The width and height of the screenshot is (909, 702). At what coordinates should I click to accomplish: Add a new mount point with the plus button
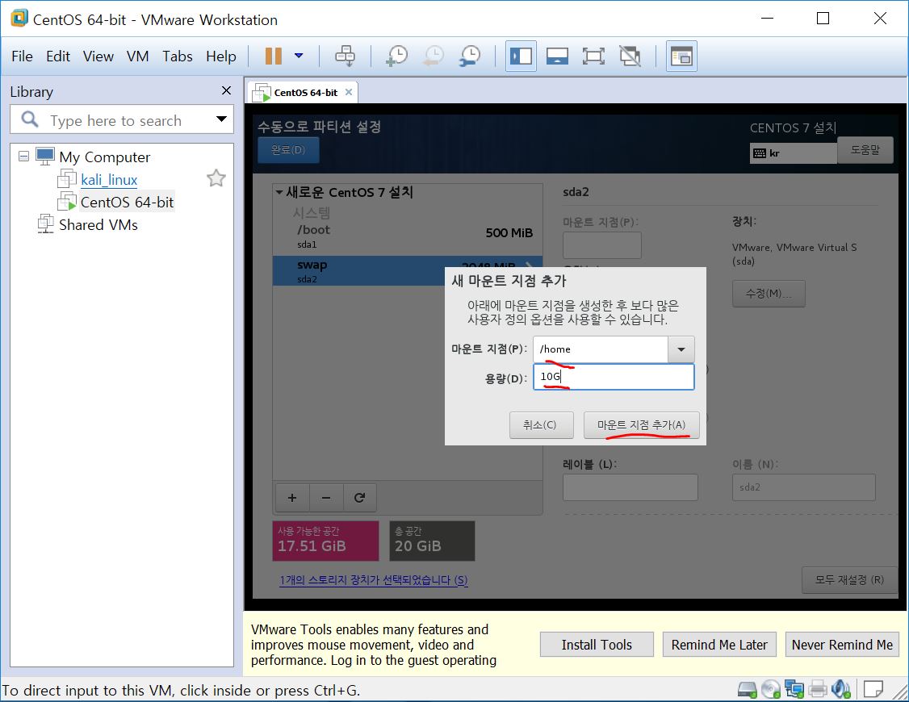tap(292, 498)
